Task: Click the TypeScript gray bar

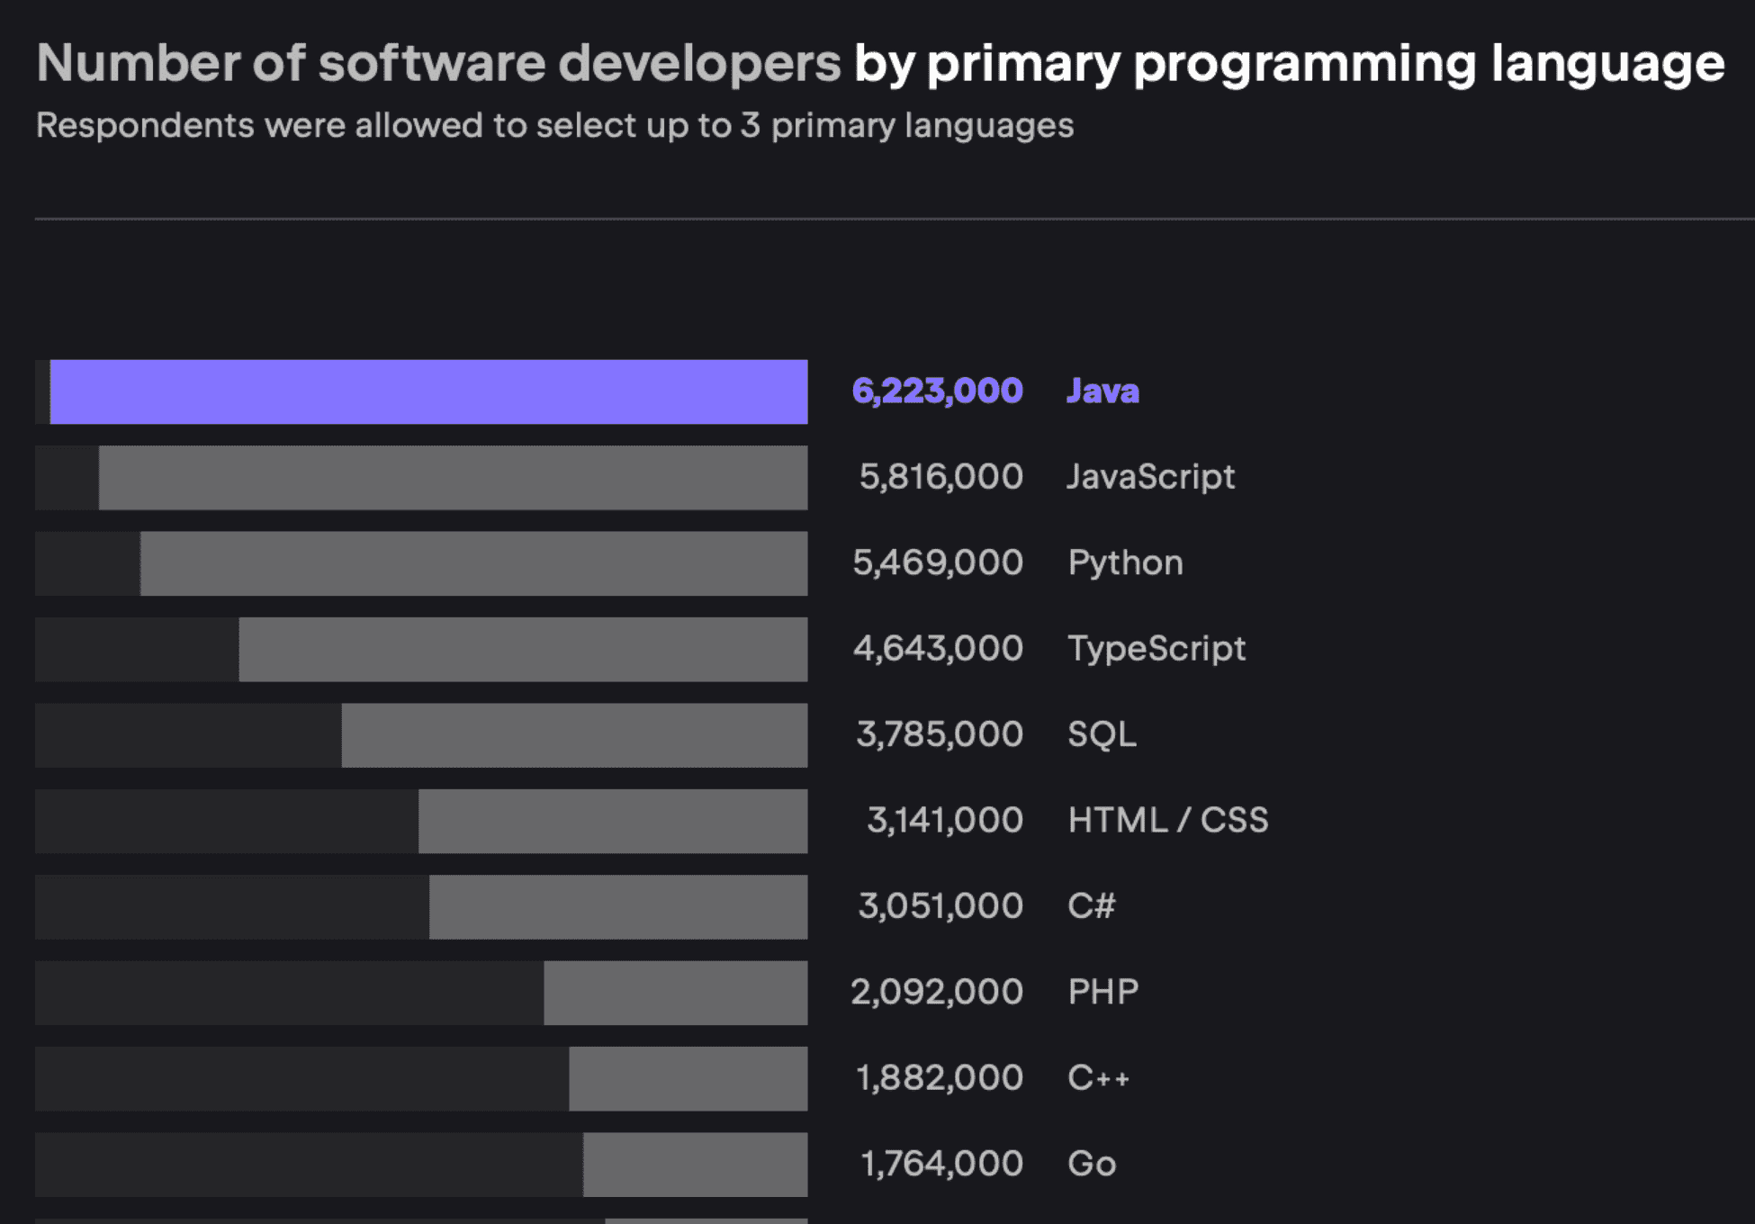Action: pos(523,649)
